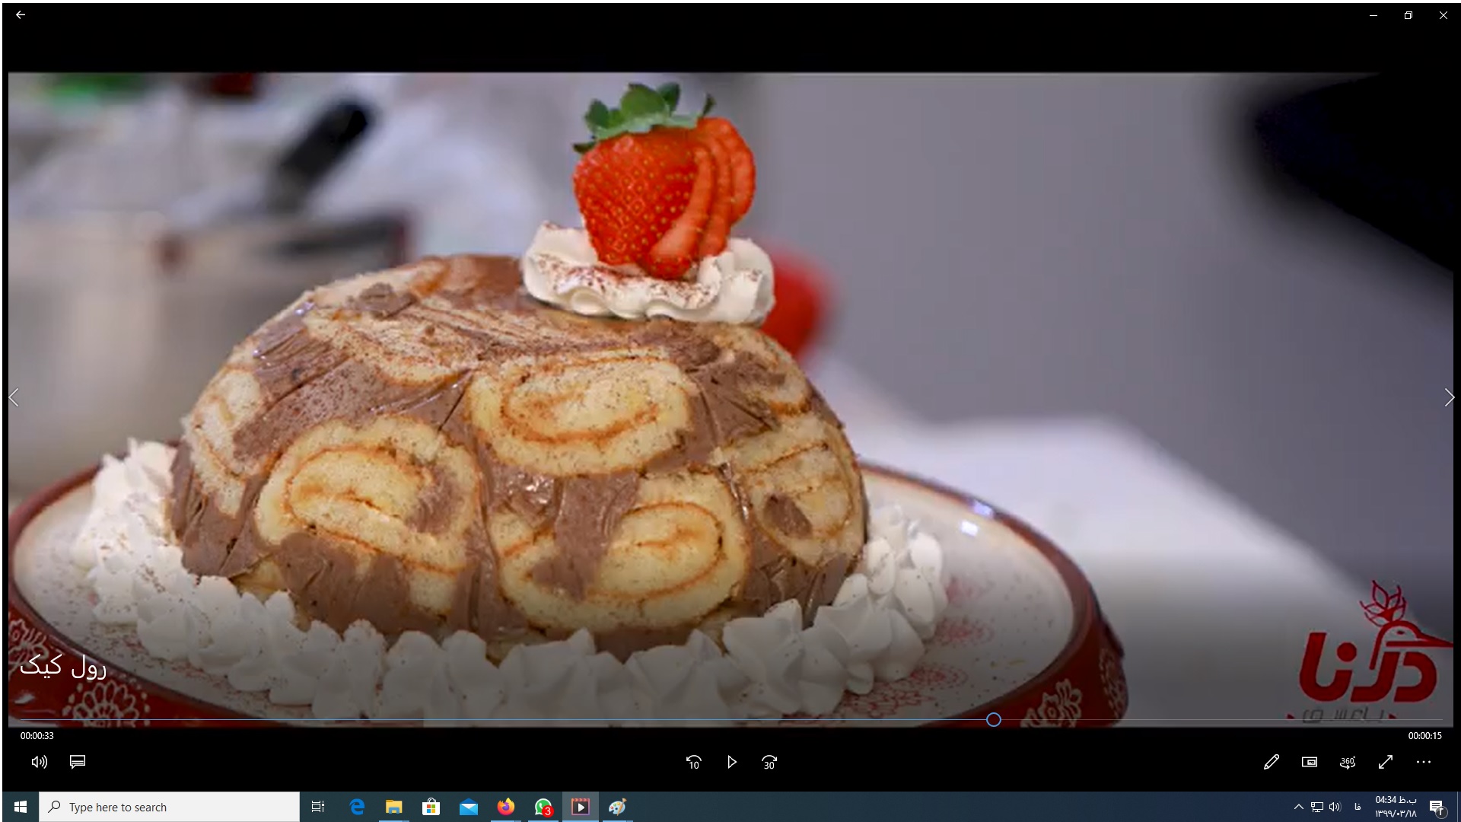Viewport: 1461px width, 822px height.
Task: Open the edit pencil menu
Action: [x=1271, y=762]
